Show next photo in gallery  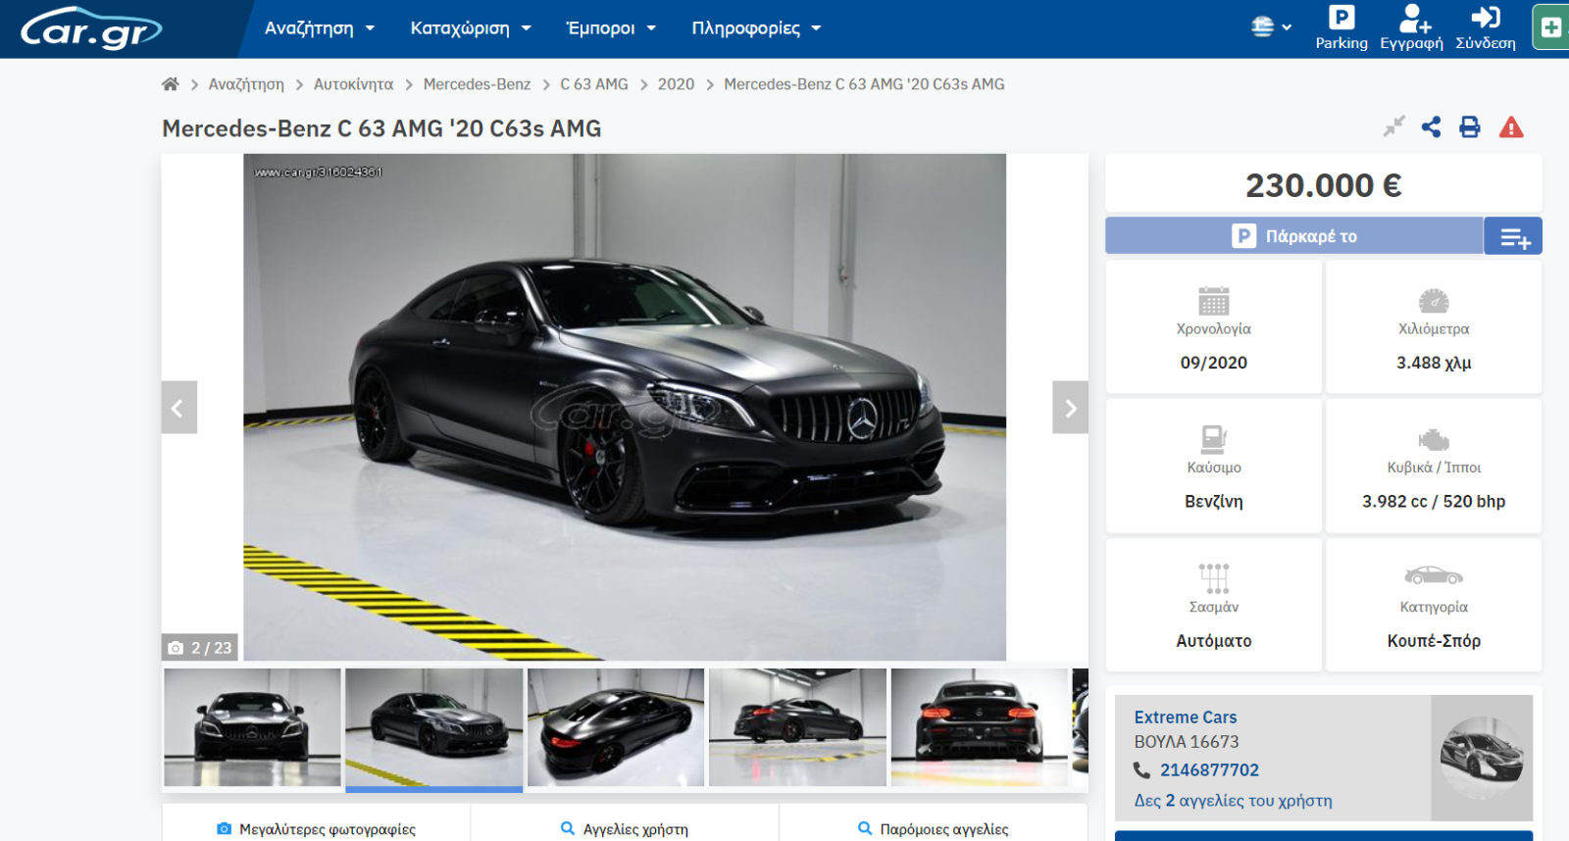(x=1071, y=408)
